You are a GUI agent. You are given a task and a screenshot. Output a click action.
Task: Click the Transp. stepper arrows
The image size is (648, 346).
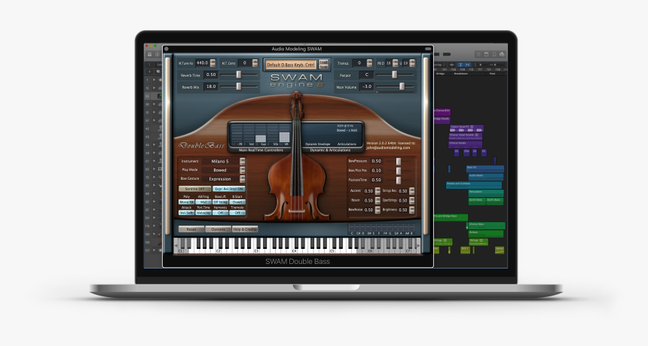pyautogui.click(x=369, y=63)
